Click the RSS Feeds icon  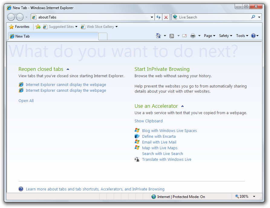[172, 36]
